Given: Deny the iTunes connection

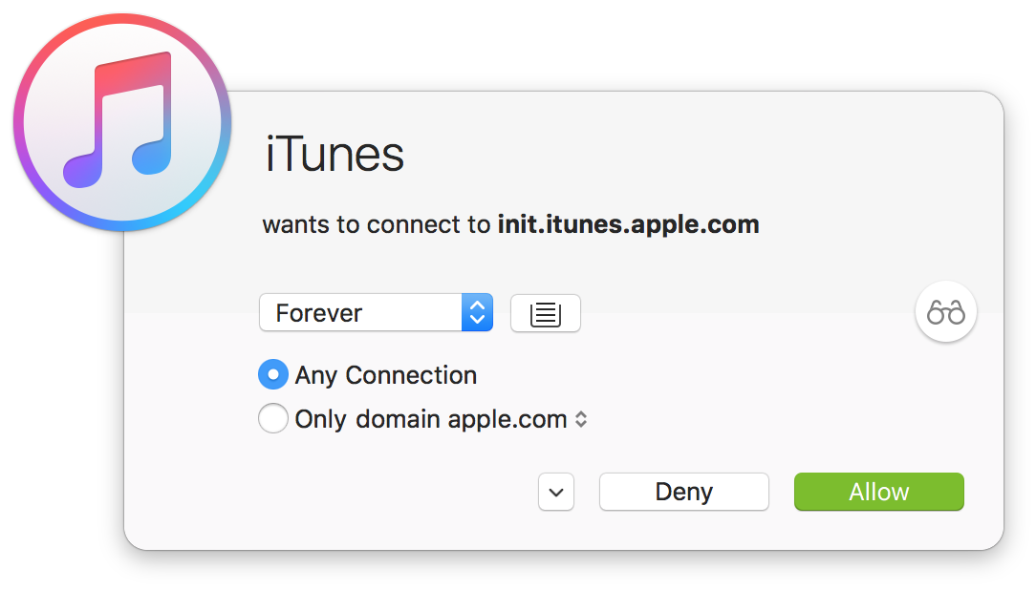Looking at the screenshot, I should pos(684,492).
